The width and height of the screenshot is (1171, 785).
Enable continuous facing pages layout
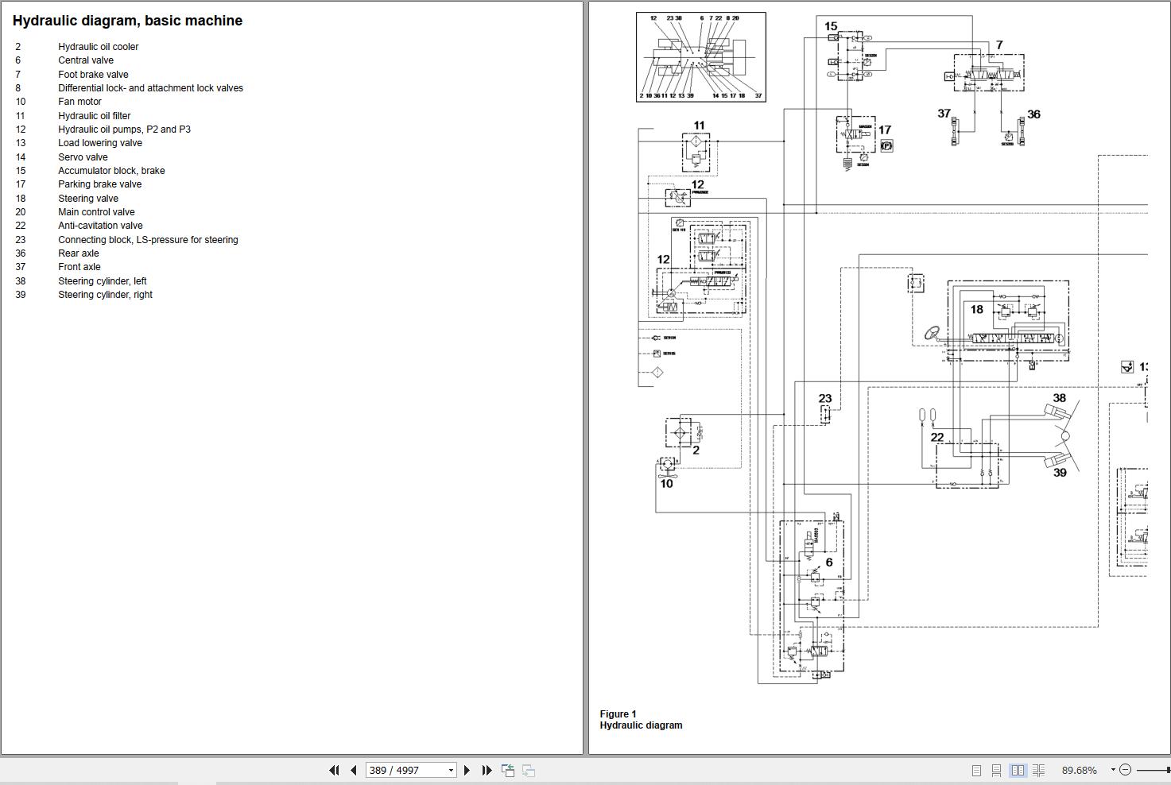pos(1039,770)
